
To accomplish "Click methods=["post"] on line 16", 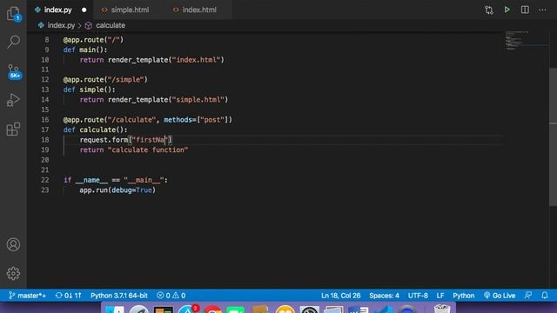I will [196, 120].
